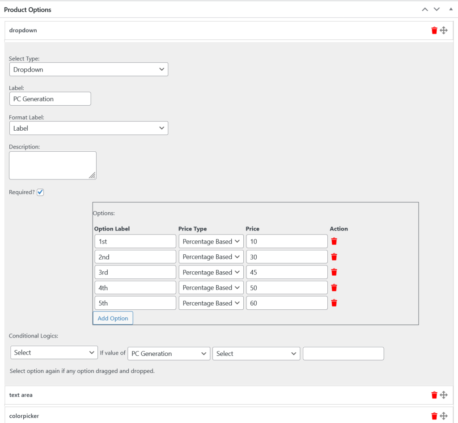Image resolution: width=458 pixels, height=423 pixels.
Task: Uncheck the Required checkbox
Action: (40, 192)
